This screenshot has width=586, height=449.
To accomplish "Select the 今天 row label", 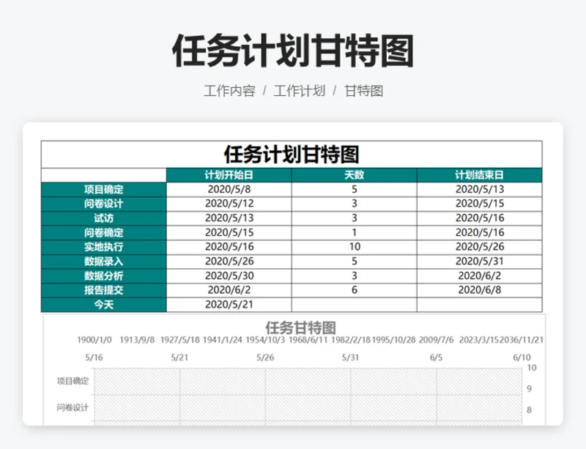I will [x=104, y=305].
